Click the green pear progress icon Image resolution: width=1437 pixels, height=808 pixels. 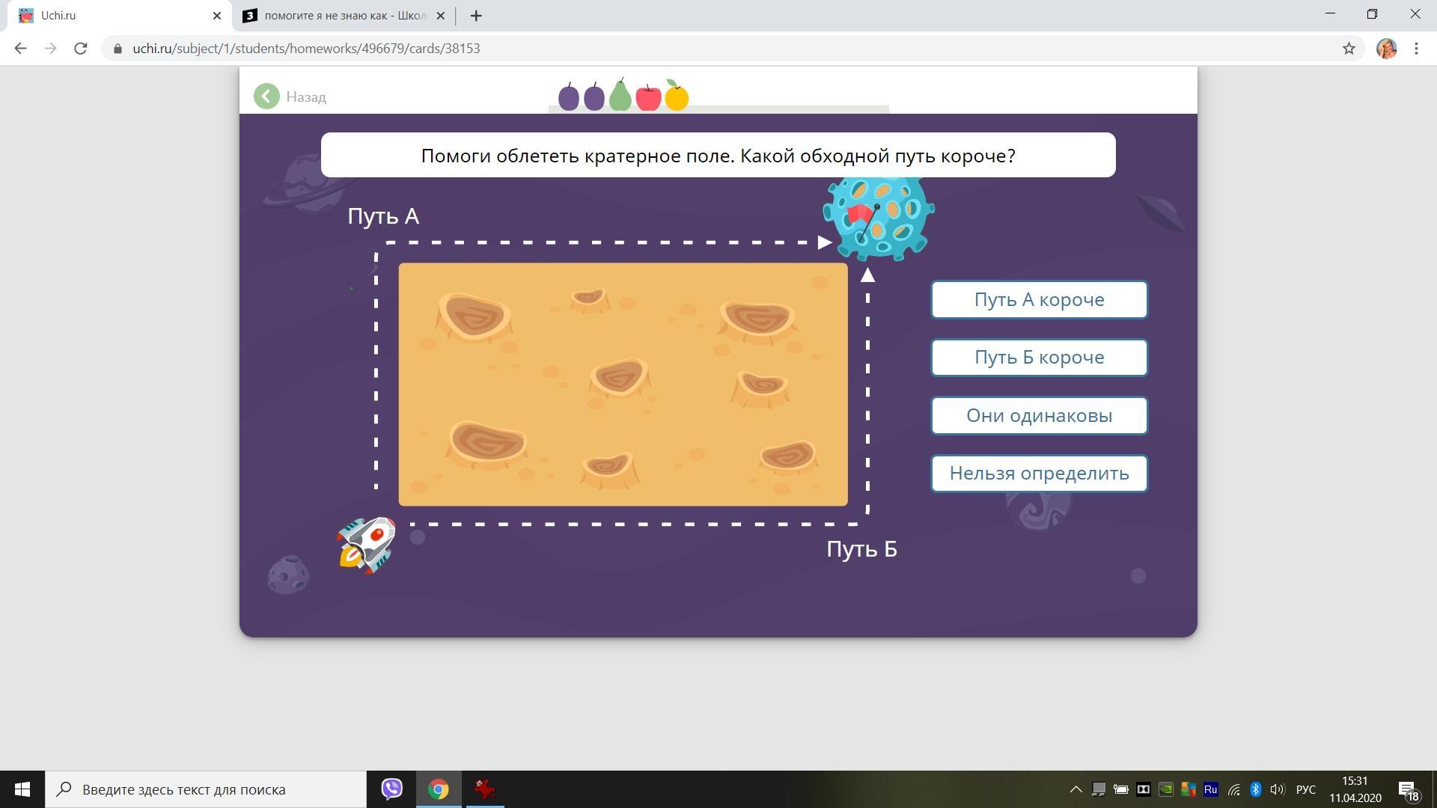point(620,95)
